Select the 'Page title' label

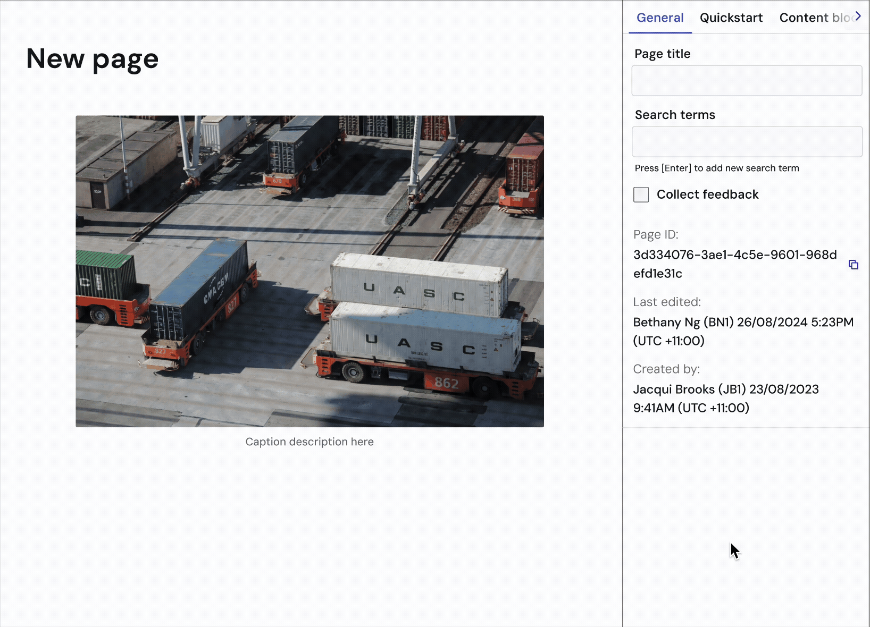click(663, 54)
